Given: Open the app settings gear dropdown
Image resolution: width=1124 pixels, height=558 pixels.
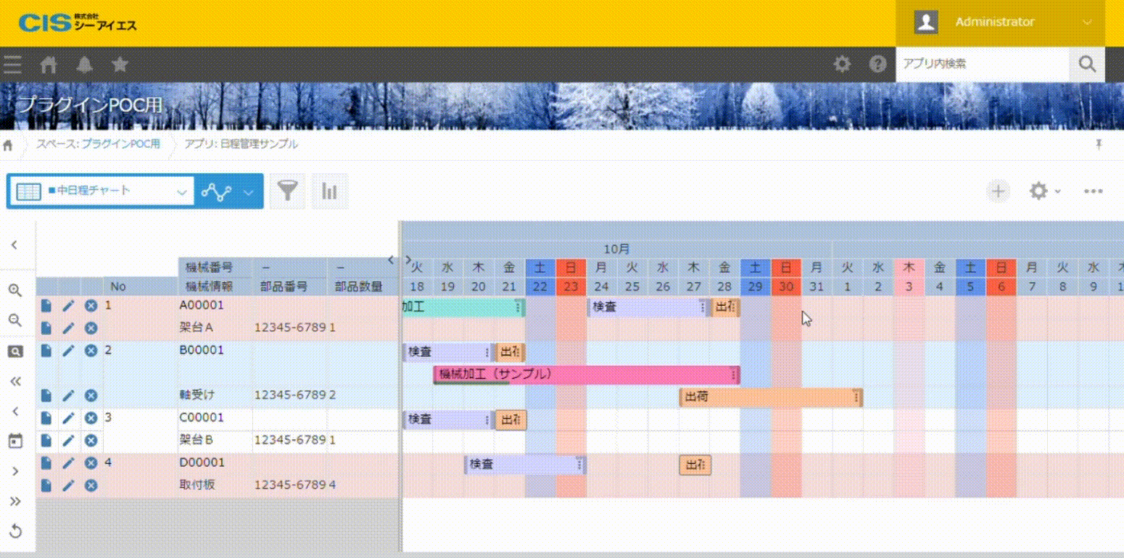Looking at the screenshot, I should click(1044, 191).
